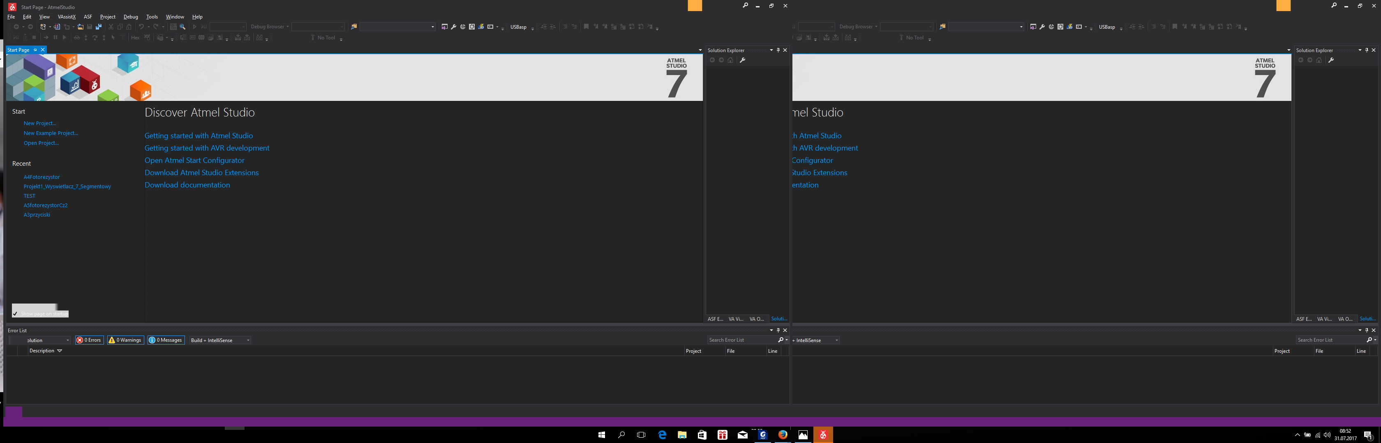This screenshot has height=443, width=1381.
Task: Click the wrench Device Programming toolbar icon
Action: pos(453,27)
